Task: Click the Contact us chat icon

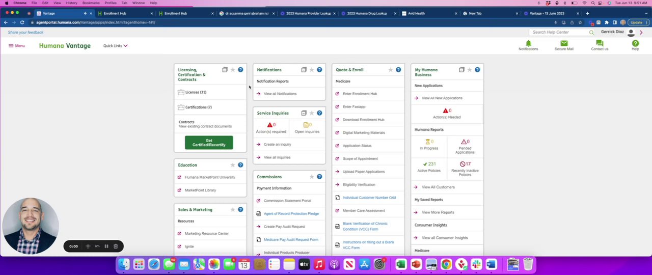Action: pyautogui.click(x=600, y=43)
